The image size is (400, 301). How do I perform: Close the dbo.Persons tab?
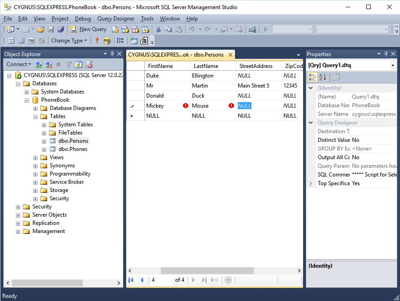[230, 55]
